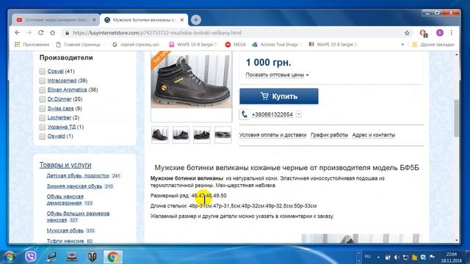This screenshot has height=264, width=470.
Task: Open Обувь больших размеров женская category
Action: click(78, 217)
